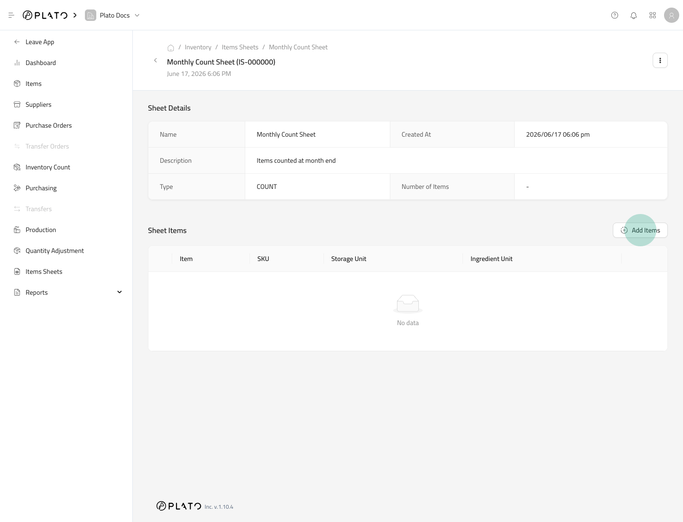Click the empty No data inbox icon
This screenshot has width=683, height=522.
click(x=408, y=304)
